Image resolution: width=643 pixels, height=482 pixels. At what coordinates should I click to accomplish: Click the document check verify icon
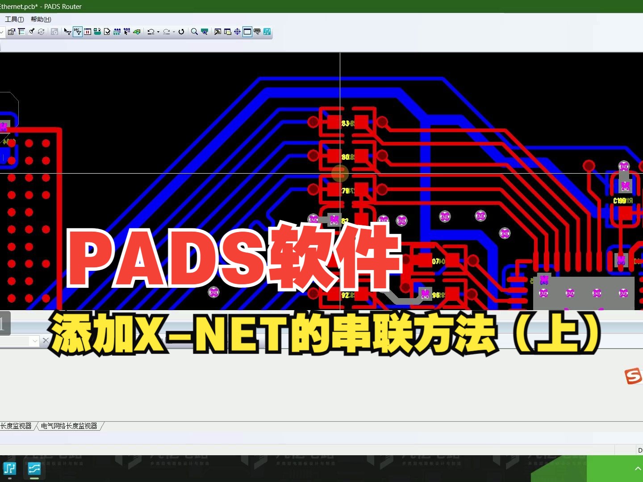(107, 32)
